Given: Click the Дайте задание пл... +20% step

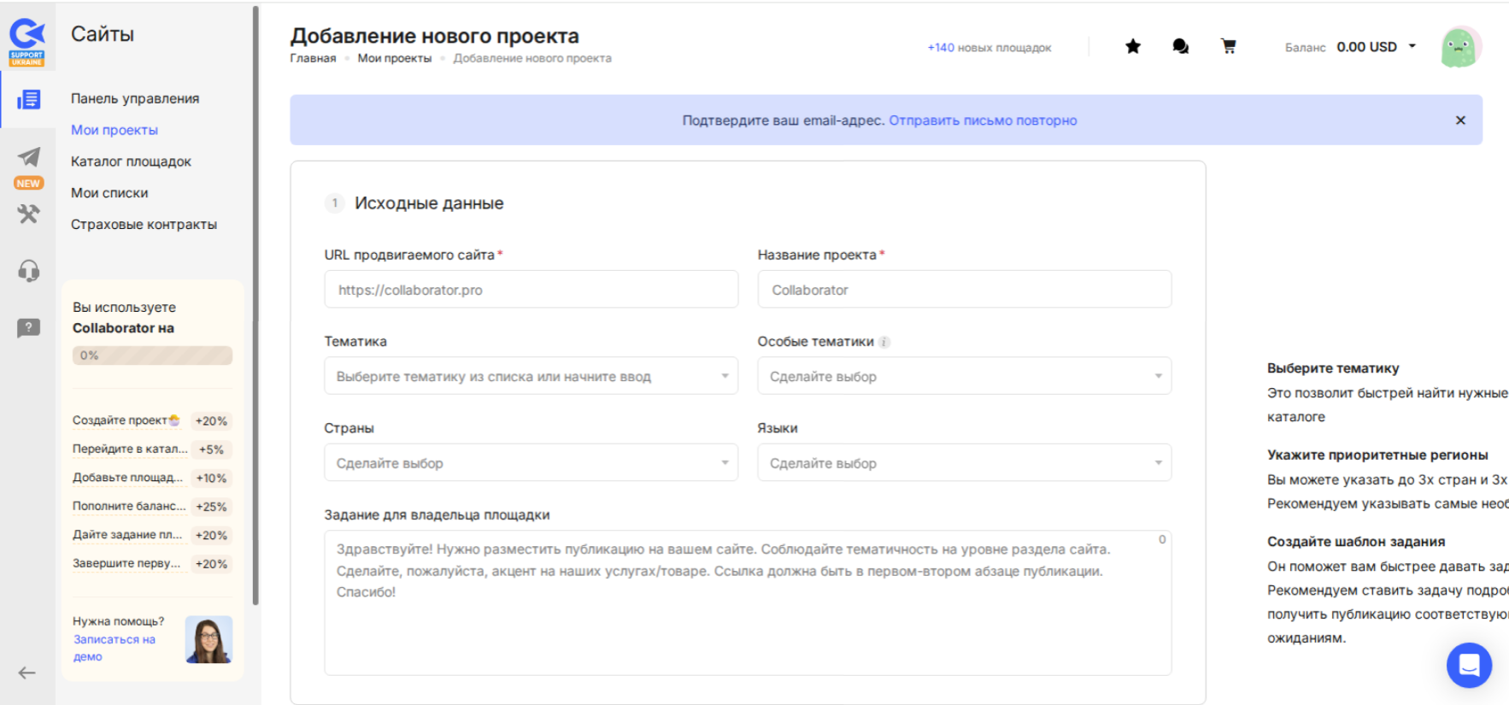Looking at the screenshot, I should point(151,535).
